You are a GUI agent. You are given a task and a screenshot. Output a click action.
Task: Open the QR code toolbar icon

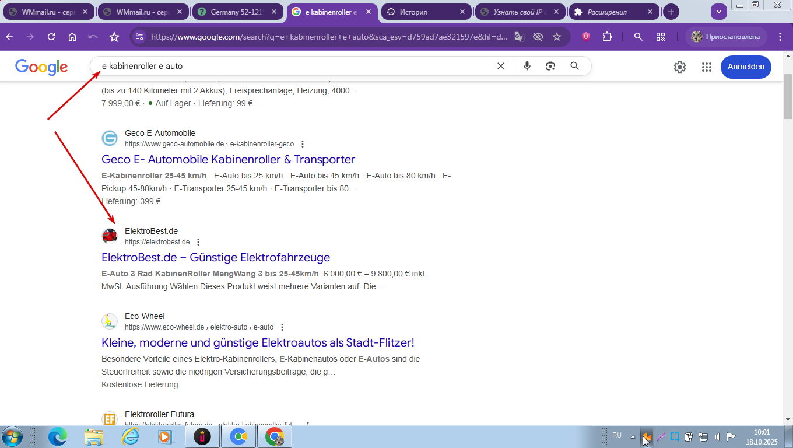coord(661,37)
